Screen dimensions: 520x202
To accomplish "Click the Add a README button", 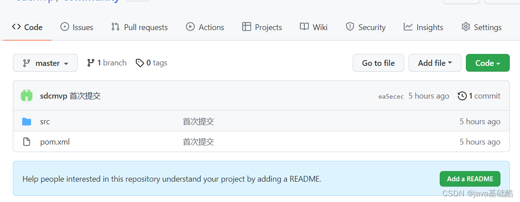I will click(x=470, y=179).
